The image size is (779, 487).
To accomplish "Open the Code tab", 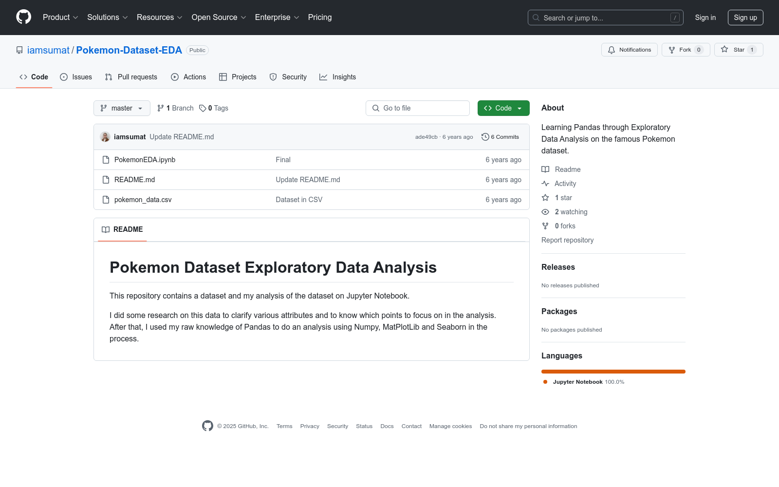I will coord(34,77).
